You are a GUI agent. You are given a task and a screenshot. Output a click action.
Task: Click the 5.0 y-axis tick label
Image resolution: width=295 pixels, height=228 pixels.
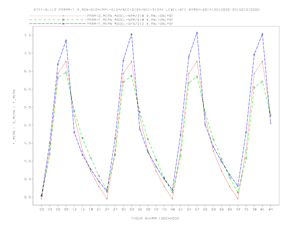pyautogui.click(x=27, y=125)
